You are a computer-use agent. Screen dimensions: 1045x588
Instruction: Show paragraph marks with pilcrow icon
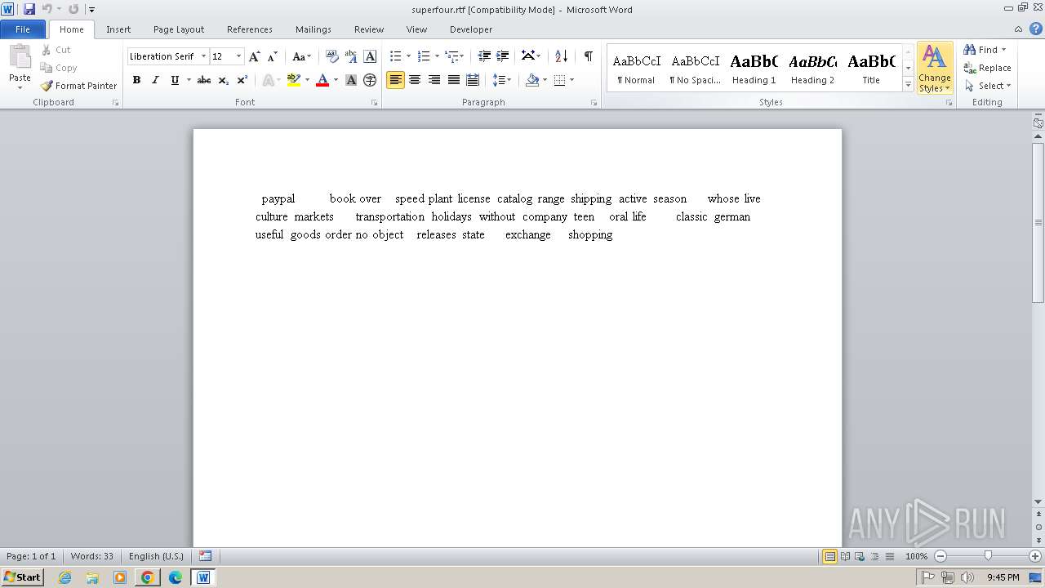pyautogui.click(x=588, y=56)
